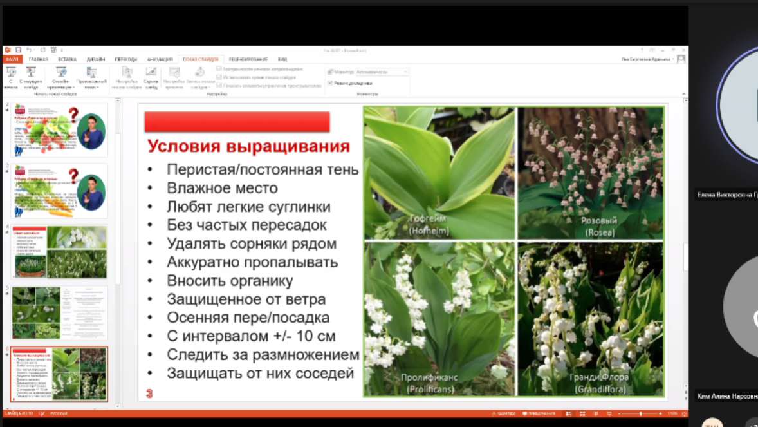
Task: Click the ФАЙЛ button
Action: pyautogui.click(x=14, y=59)
